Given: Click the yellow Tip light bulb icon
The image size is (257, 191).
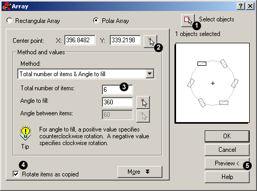Looking at the screenshot, I should [26, 133].
